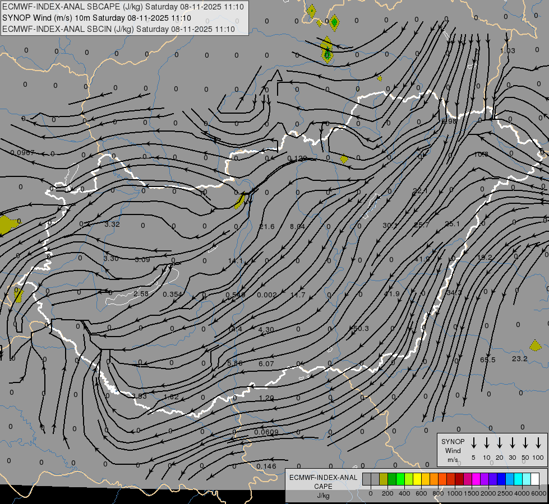Click the SYNOP Wind 10m header line
549x504 pixels.
pyautogui.click(x=96, y=18)
